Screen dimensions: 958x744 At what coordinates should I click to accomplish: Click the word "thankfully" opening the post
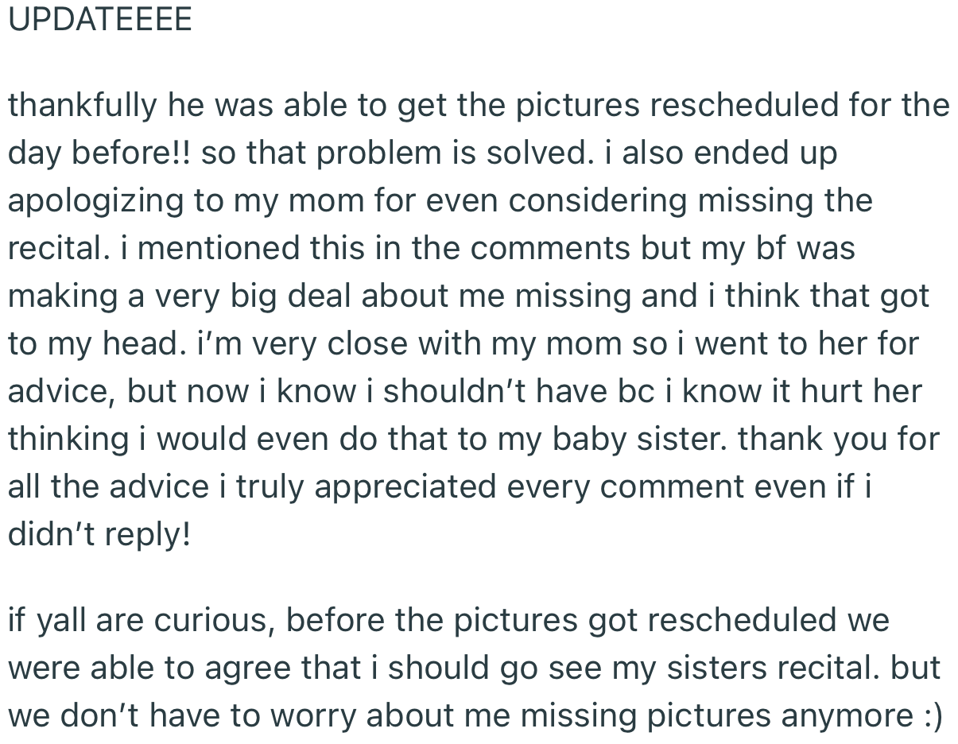pos(82,106)
